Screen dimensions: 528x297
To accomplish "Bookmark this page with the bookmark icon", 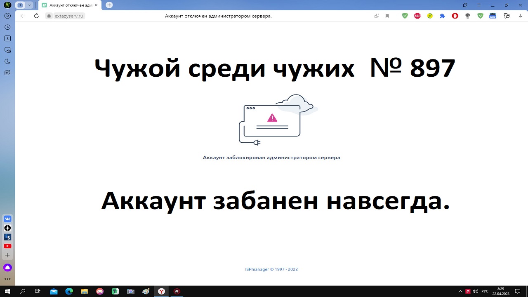I will [x=387, y=16].
